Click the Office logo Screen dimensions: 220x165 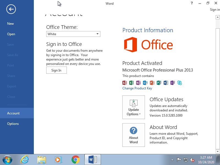tap(148, 45)
